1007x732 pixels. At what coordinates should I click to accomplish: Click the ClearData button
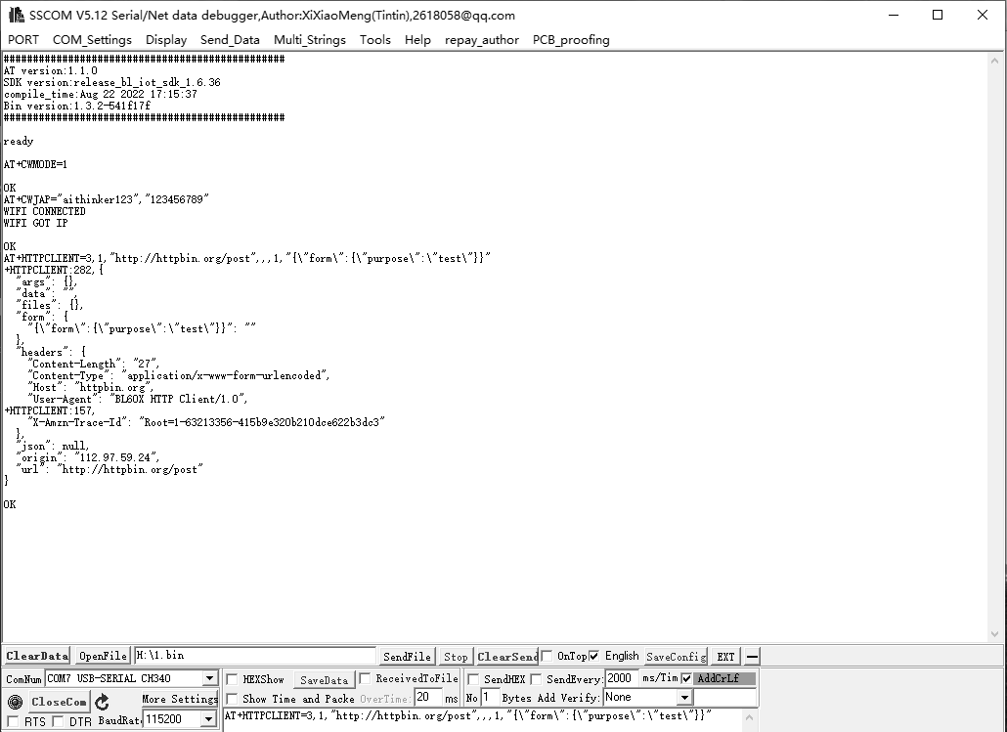(36, 656)
